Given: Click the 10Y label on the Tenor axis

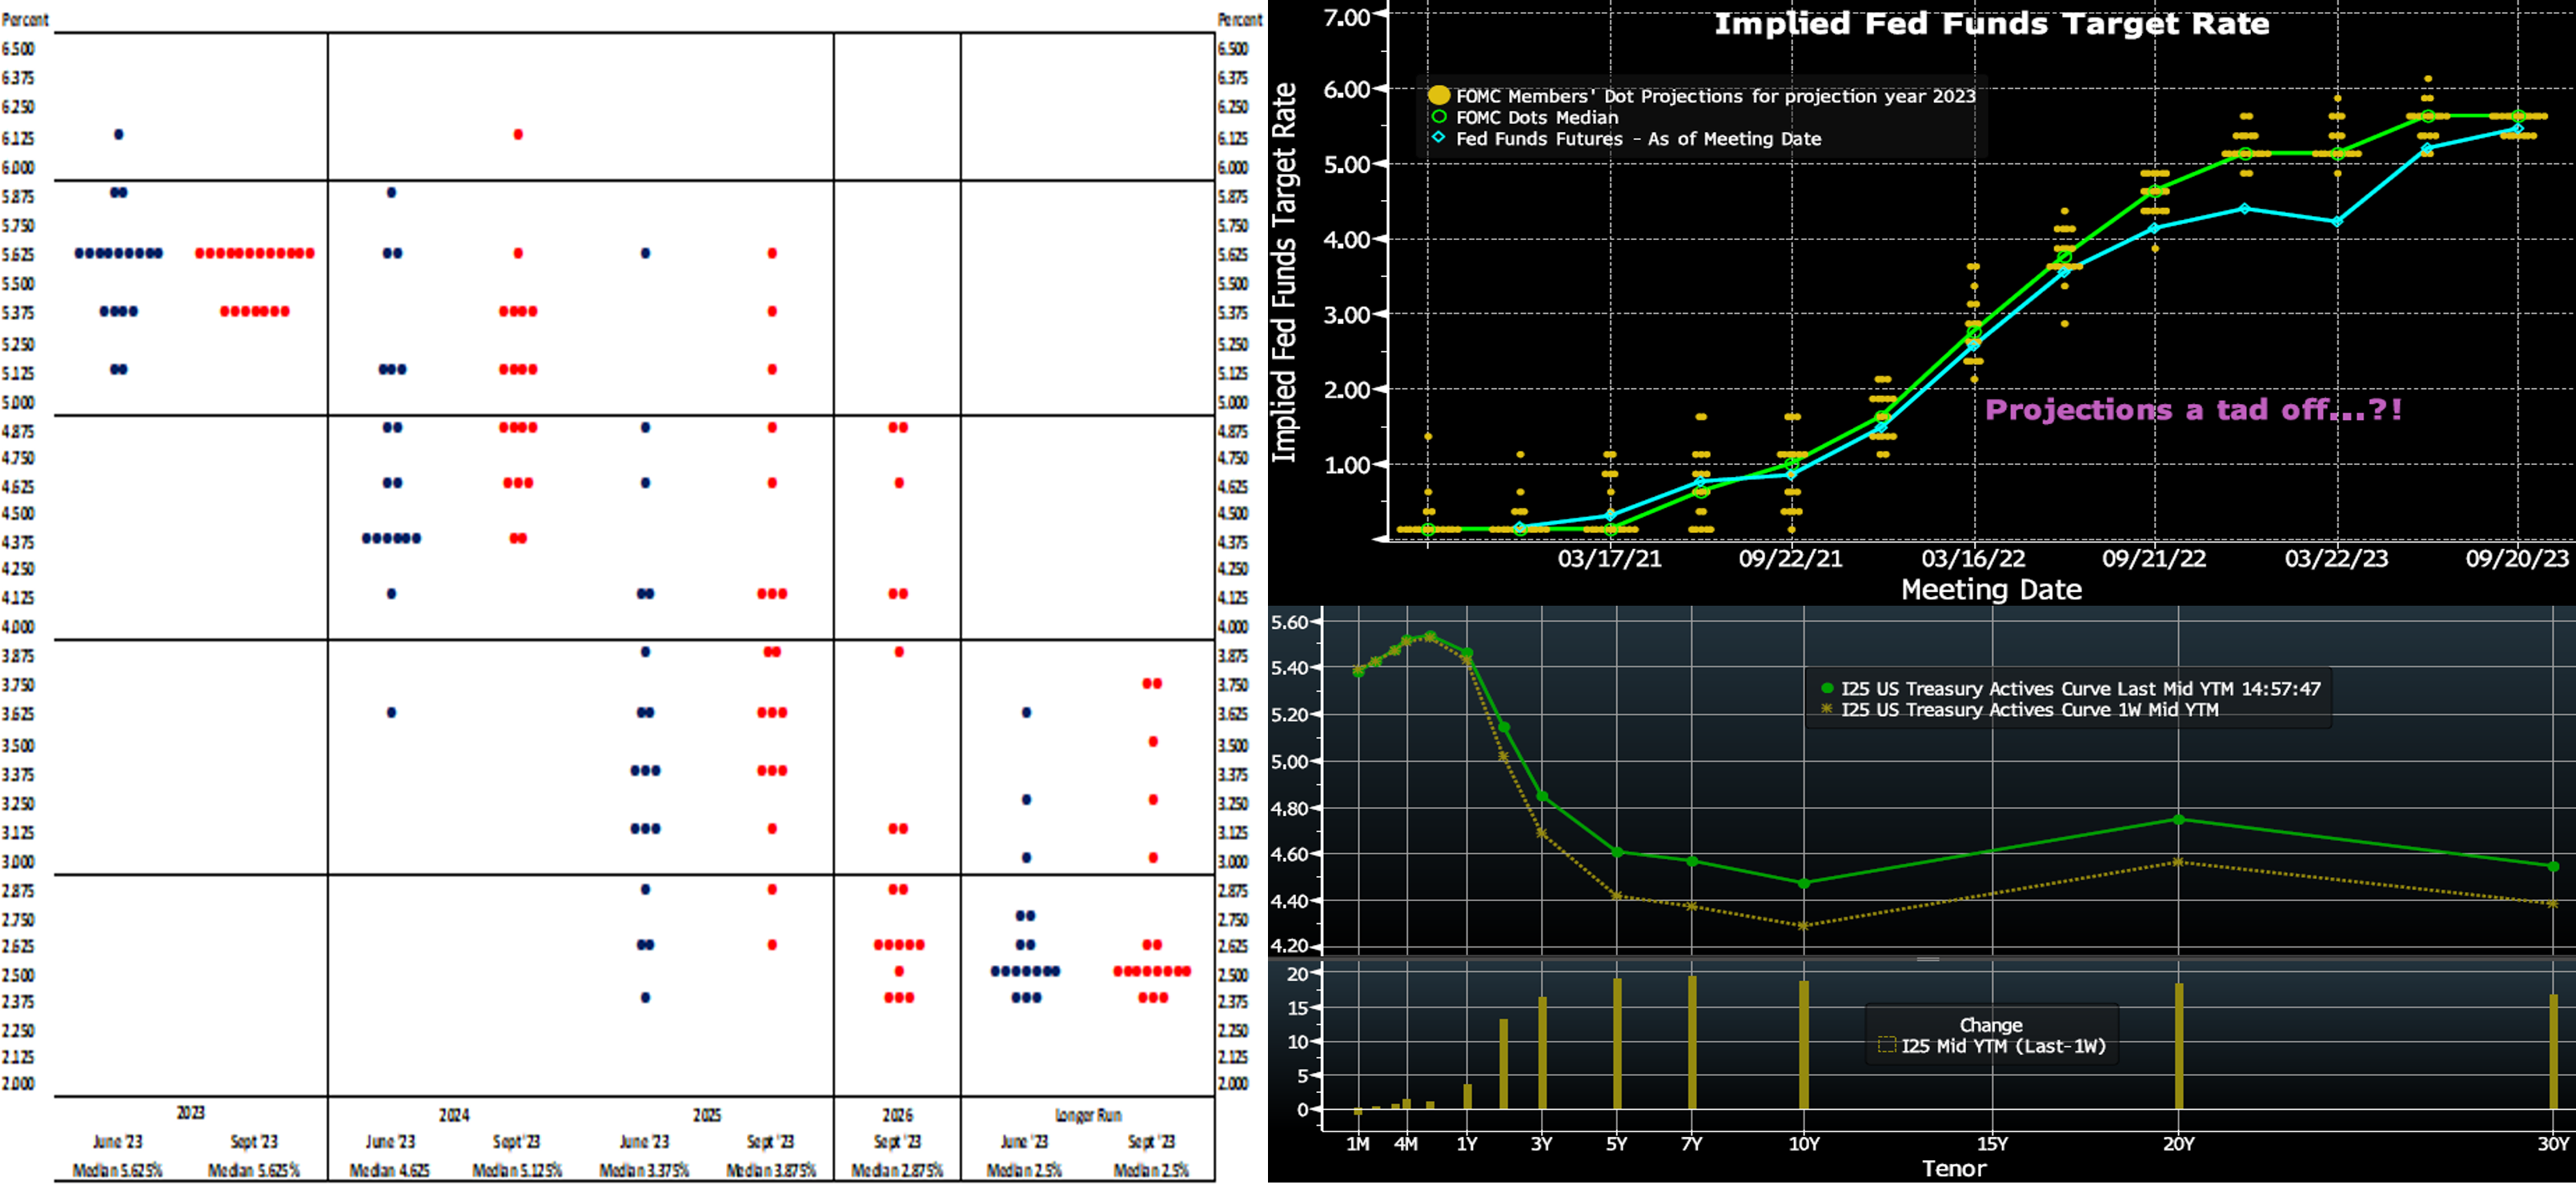Looking at the screenshot, I should (1803, 1144).
